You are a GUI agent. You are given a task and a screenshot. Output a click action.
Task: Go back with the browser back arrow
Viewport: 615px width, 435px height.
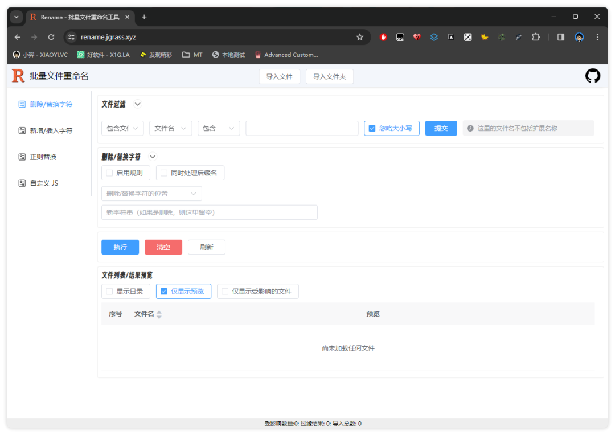(17, 37)
